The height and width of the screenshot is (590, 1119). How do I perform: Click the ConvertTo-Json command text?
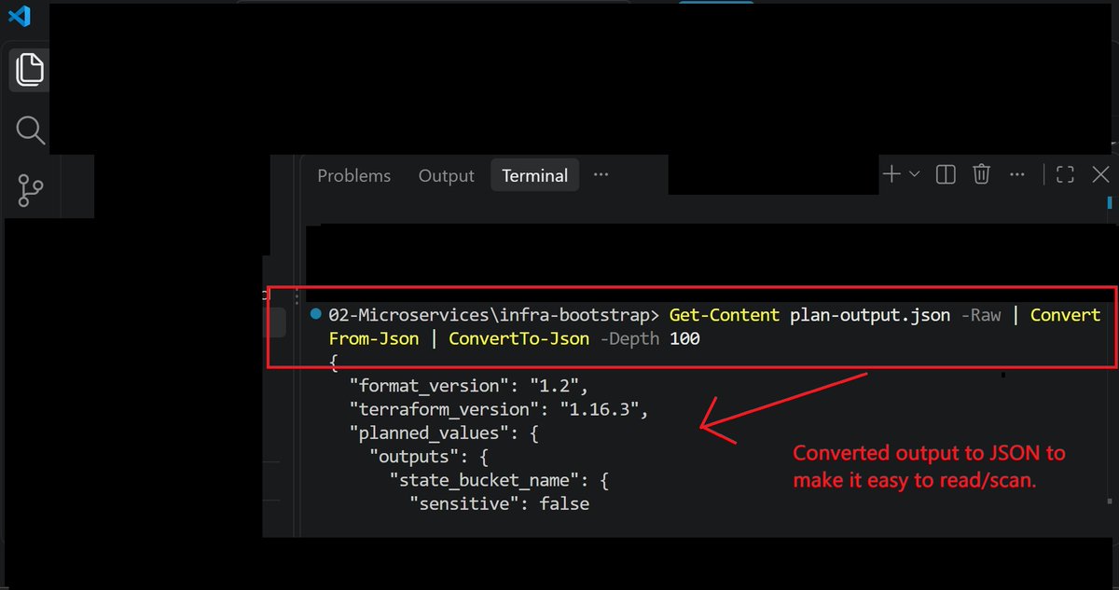pos(519,339)
